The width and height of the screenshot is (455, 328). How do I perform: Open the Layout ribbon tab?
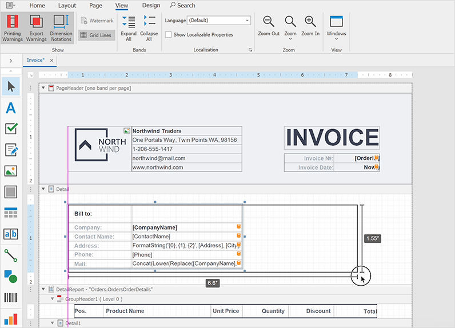click(67, 5)
